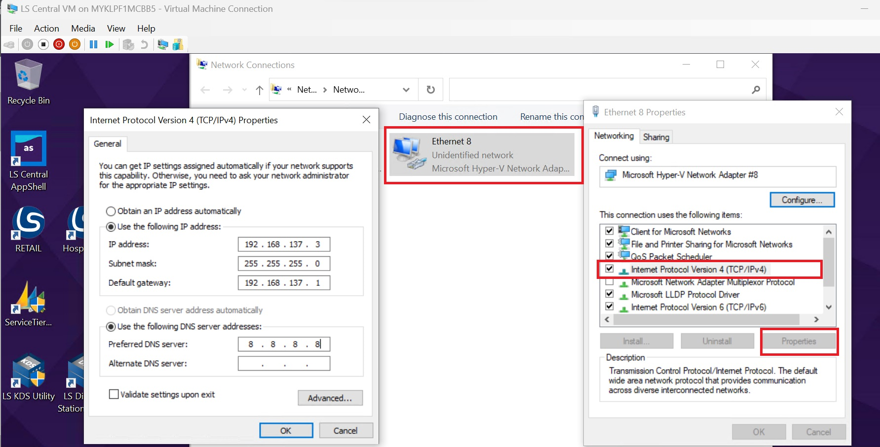Image resolution: width=880 pixels, height=447 pixels.
Task: Toggle the Internet Protocol Version 4 checkbox
Action: (x=610, y=269)
